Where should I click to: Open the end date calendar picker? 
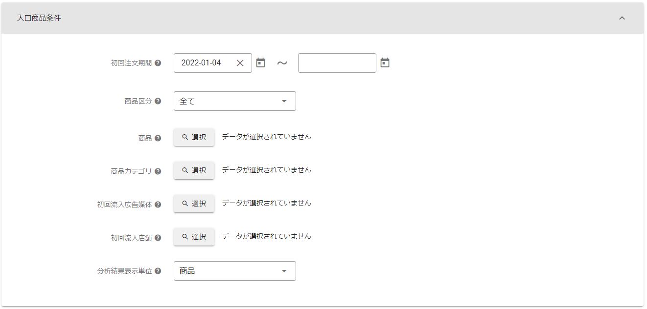pos(385,63)
